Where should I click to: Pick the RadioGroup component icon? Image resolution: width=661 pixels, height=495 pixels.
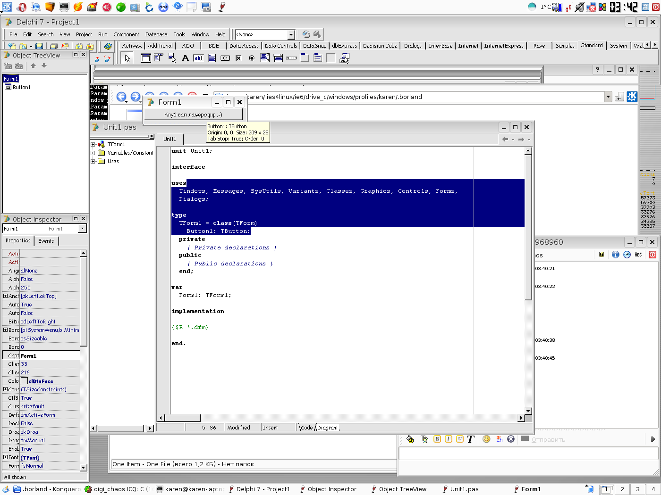coord(318,58)
